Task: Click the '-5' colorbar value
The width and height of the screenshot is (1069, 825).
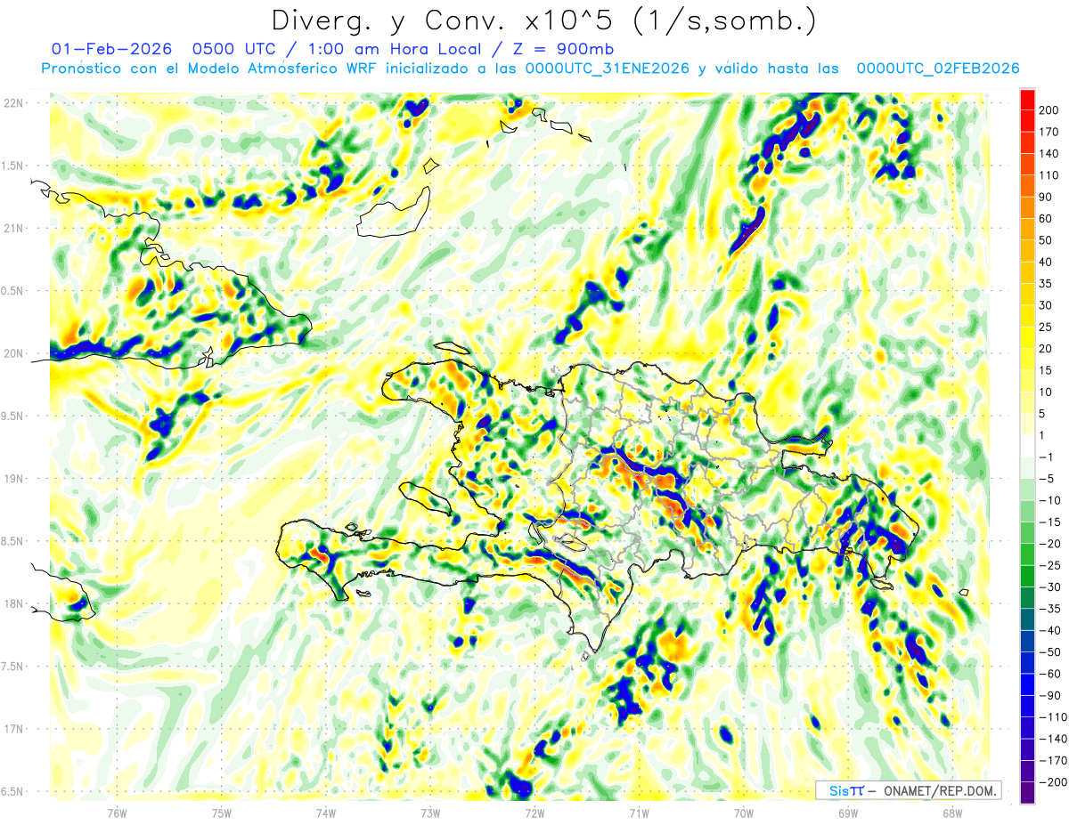Action: click(x=1046, y=478)
